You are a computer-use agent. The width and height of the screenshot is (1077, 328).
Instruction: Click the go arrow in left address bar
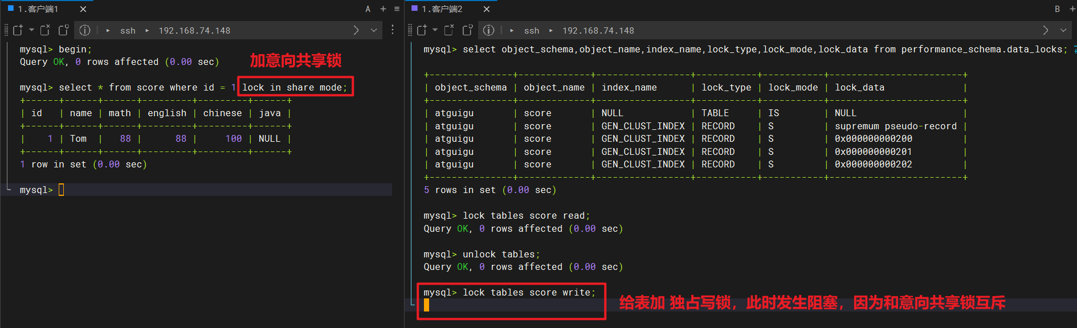356,30
